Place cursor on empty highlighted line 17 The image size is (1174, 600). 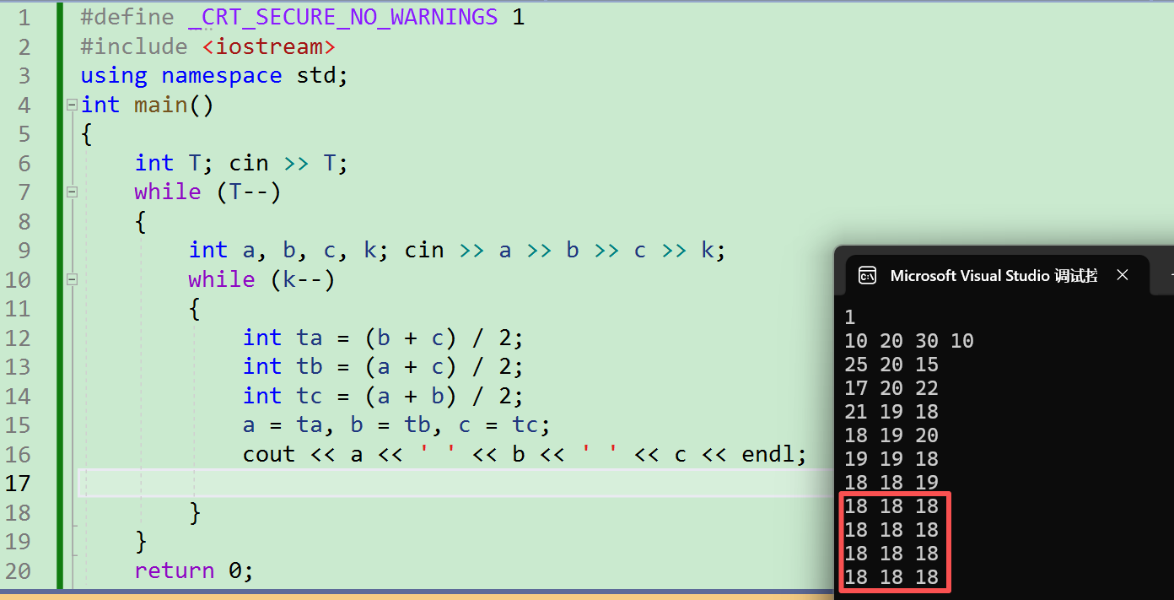pyautogui.click(x=455, y=483)
